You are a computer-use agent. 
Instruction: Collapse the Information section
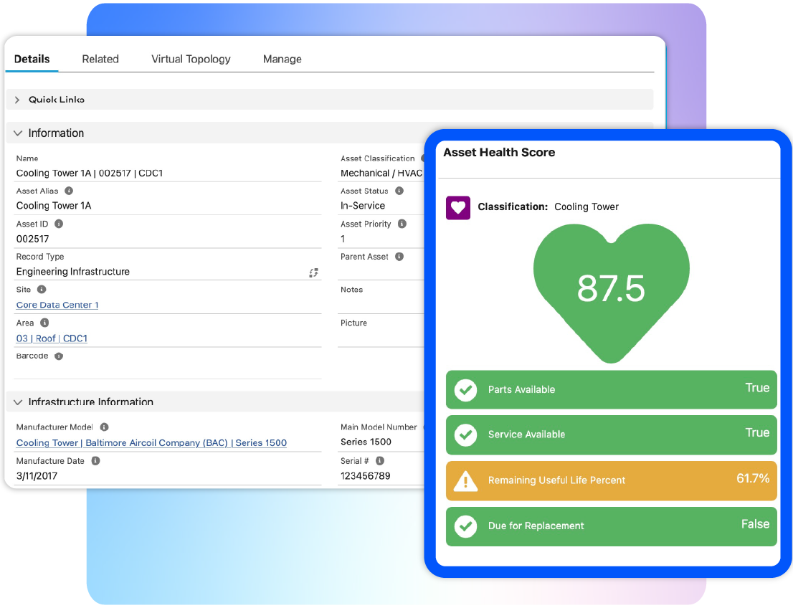[17, 133]
